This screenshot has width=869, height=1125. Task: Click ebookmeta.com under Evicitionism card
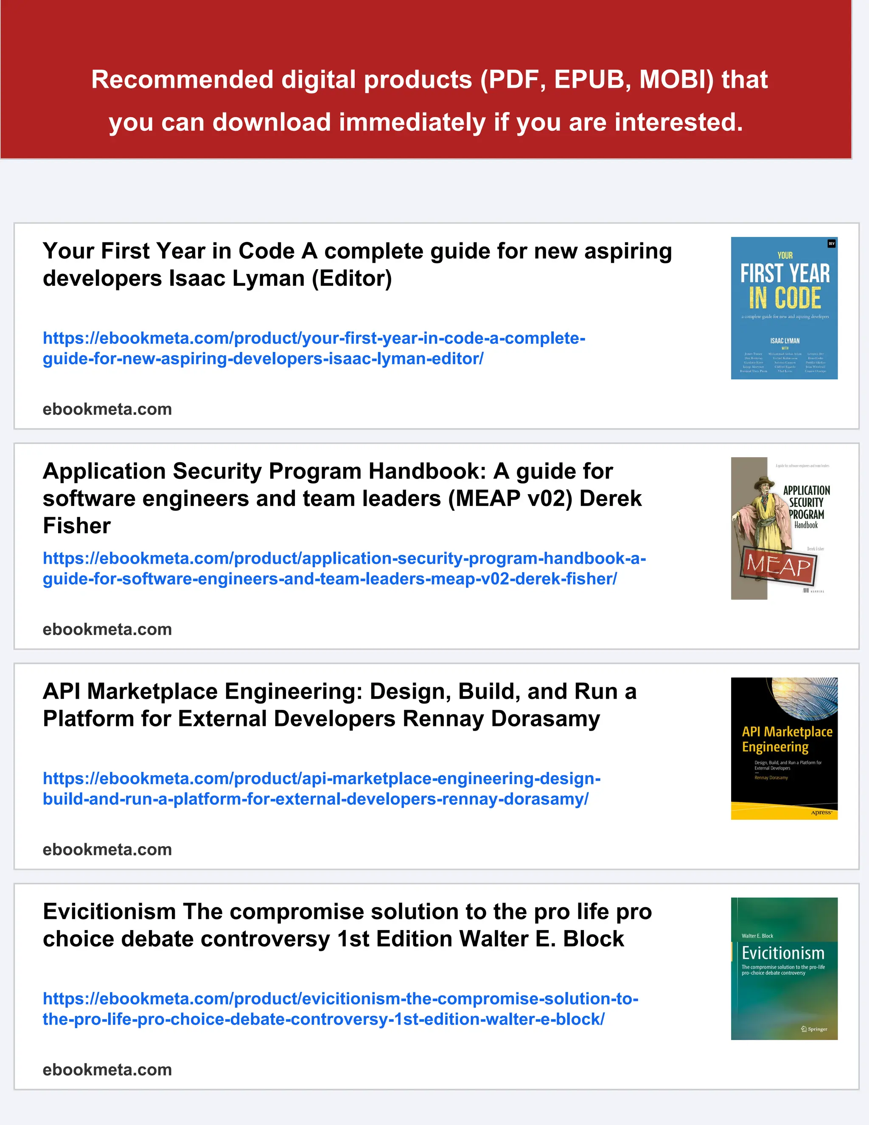click(x=107, y=1069)
